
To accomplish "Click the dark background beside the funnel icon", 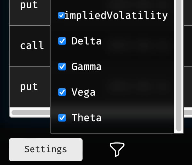I will [153, 150].
